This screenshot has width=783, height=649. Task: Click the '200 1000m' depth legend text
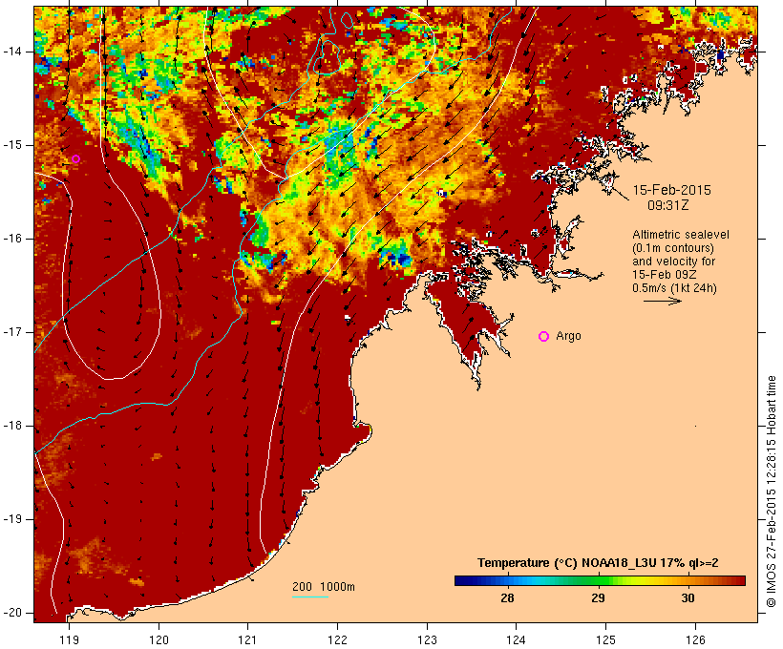(x=324, y=587)
